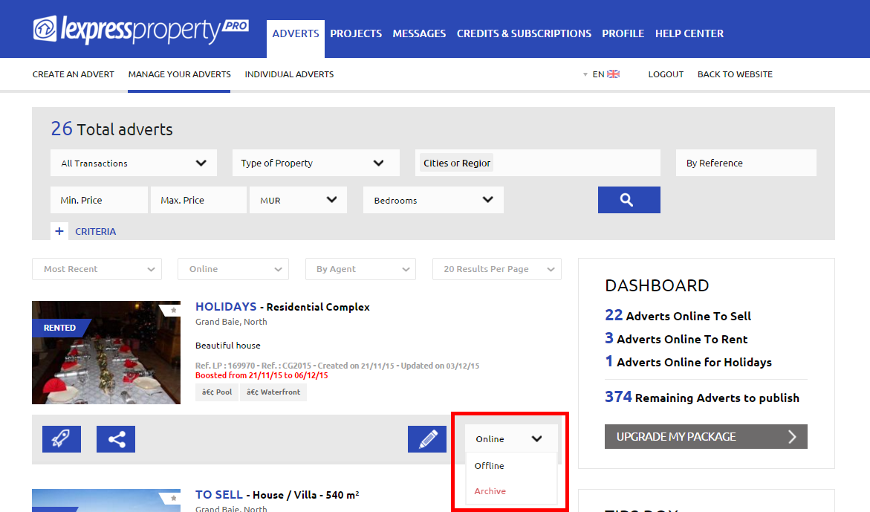The image size is (870, 512).
Task: Focus the By Reference field
Action: pyautogui.click(x=746, y=163)
